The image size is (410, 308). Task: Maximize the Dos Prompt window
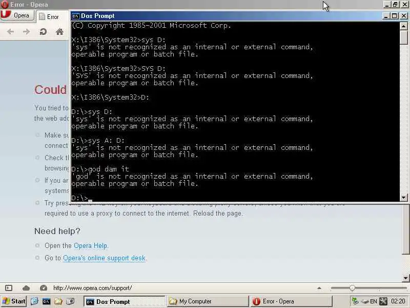pyautogui.click(x=395, y=16)
